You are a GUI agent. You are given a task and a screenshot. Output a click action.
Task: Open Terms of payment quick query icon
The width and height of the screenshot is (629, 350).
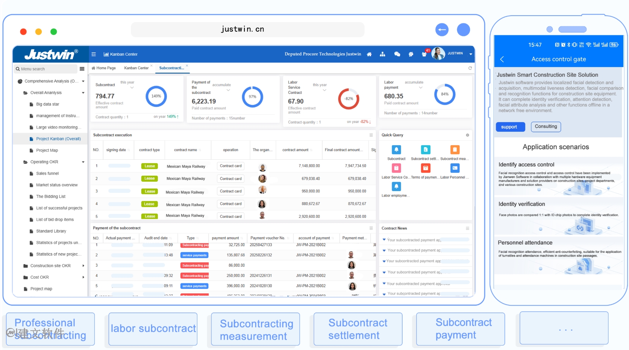[x=425, y=168]
